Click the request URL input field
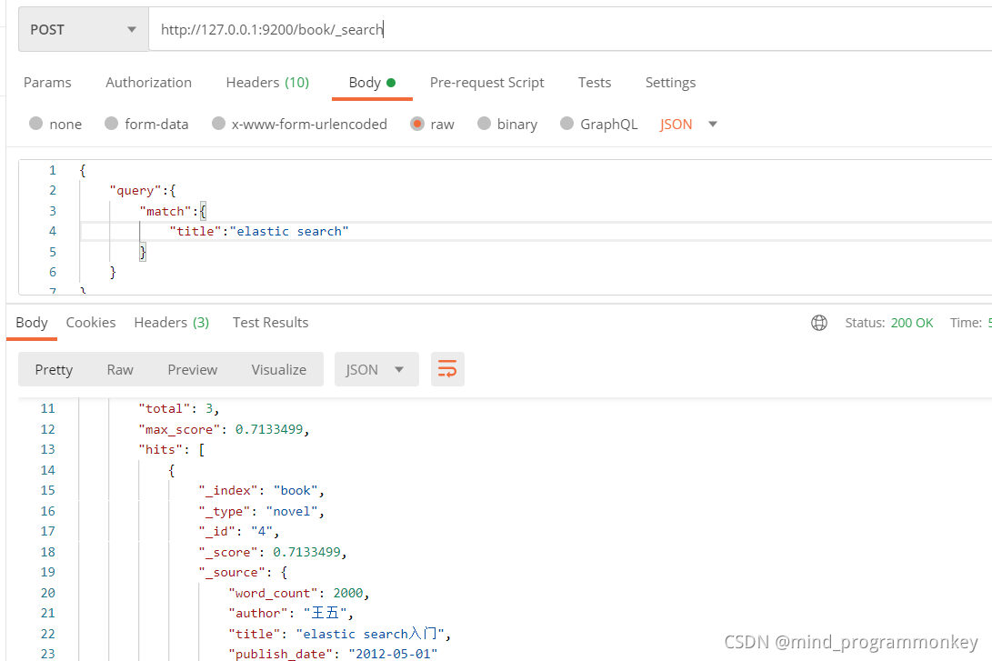 (570, 29)
